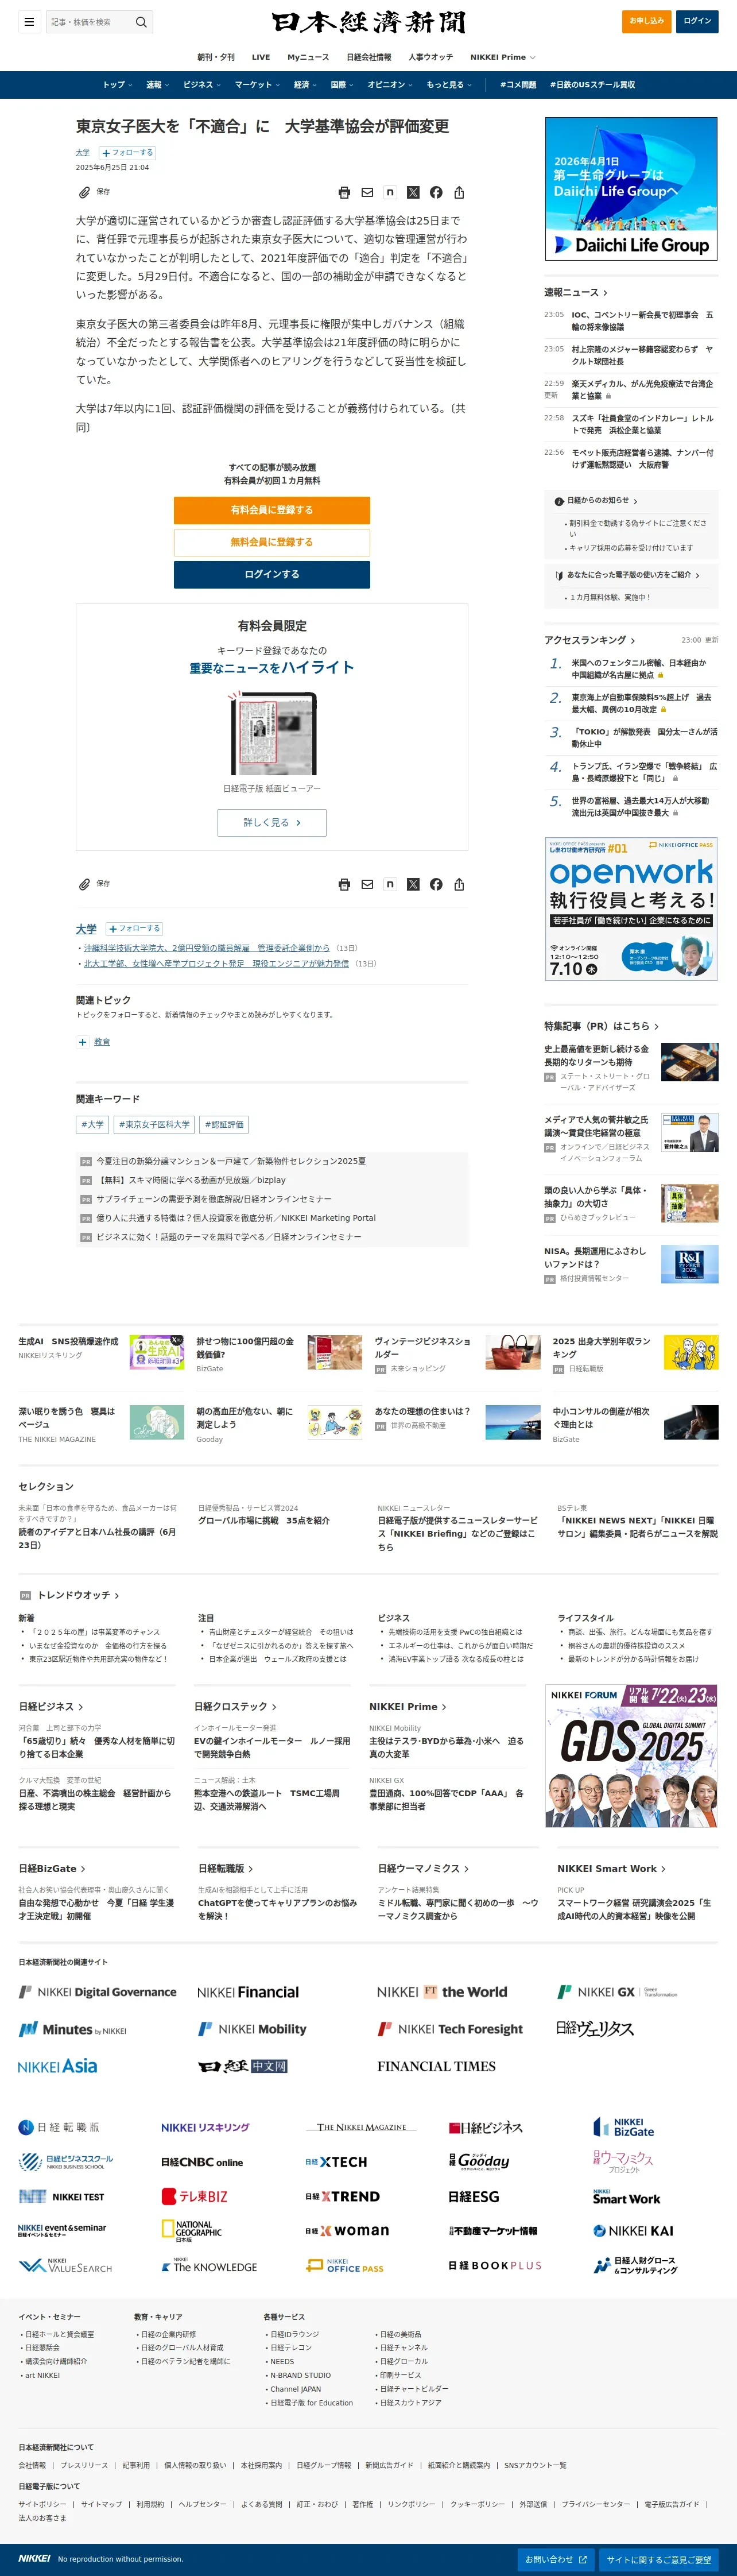
Task: Open the 日経BizGate section heading
Action: point(51,1868)
